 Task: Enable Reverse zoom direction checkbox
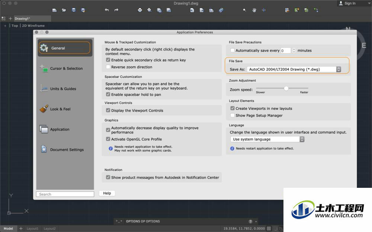(x=108, y=67)
